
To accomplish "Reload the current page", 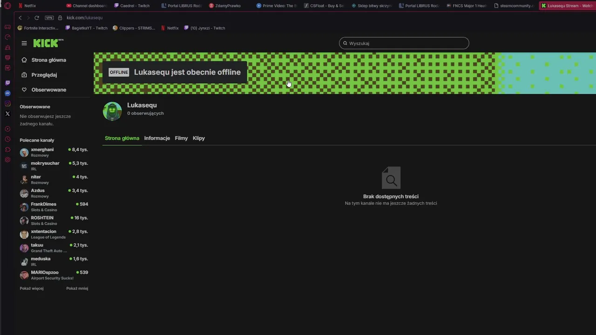I will [37, 18].
